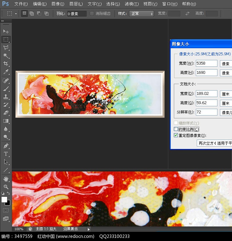Click the 羽化 feather input field
The height and width of the screenshot is (241, 232).
click(x=77, y=14)
